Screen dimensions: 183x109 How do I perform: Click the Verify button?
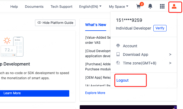tap(160, 28)
